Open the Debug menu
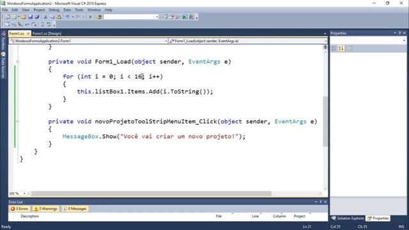The height and width of the screenshot is (230, 409). pyautogui.click(x=54, y=10)
